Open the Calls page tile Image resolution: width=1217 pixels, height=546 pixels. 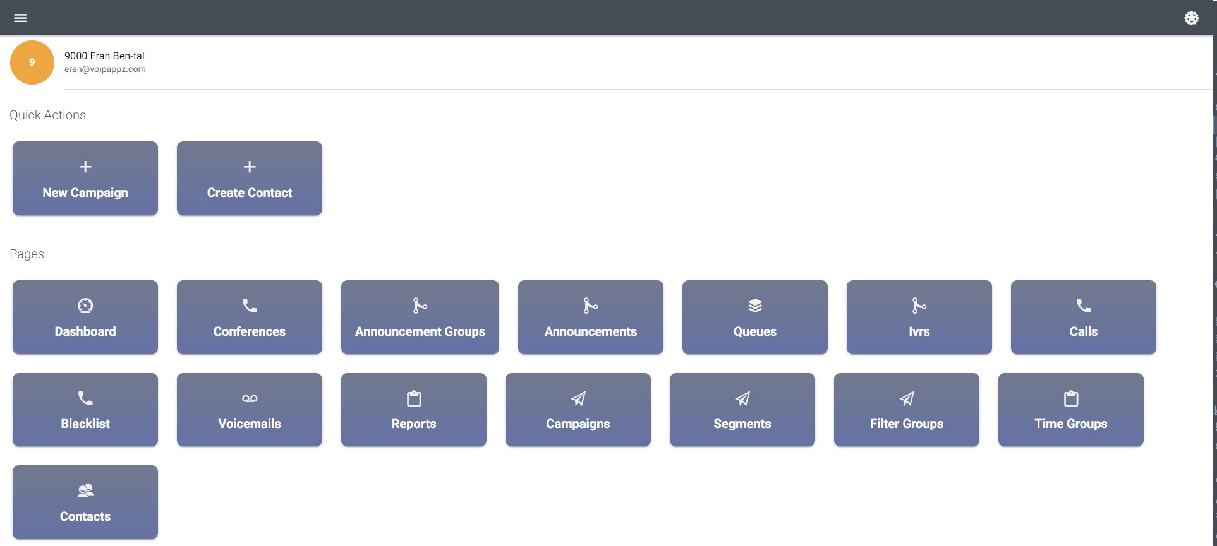coord(1084,318)
